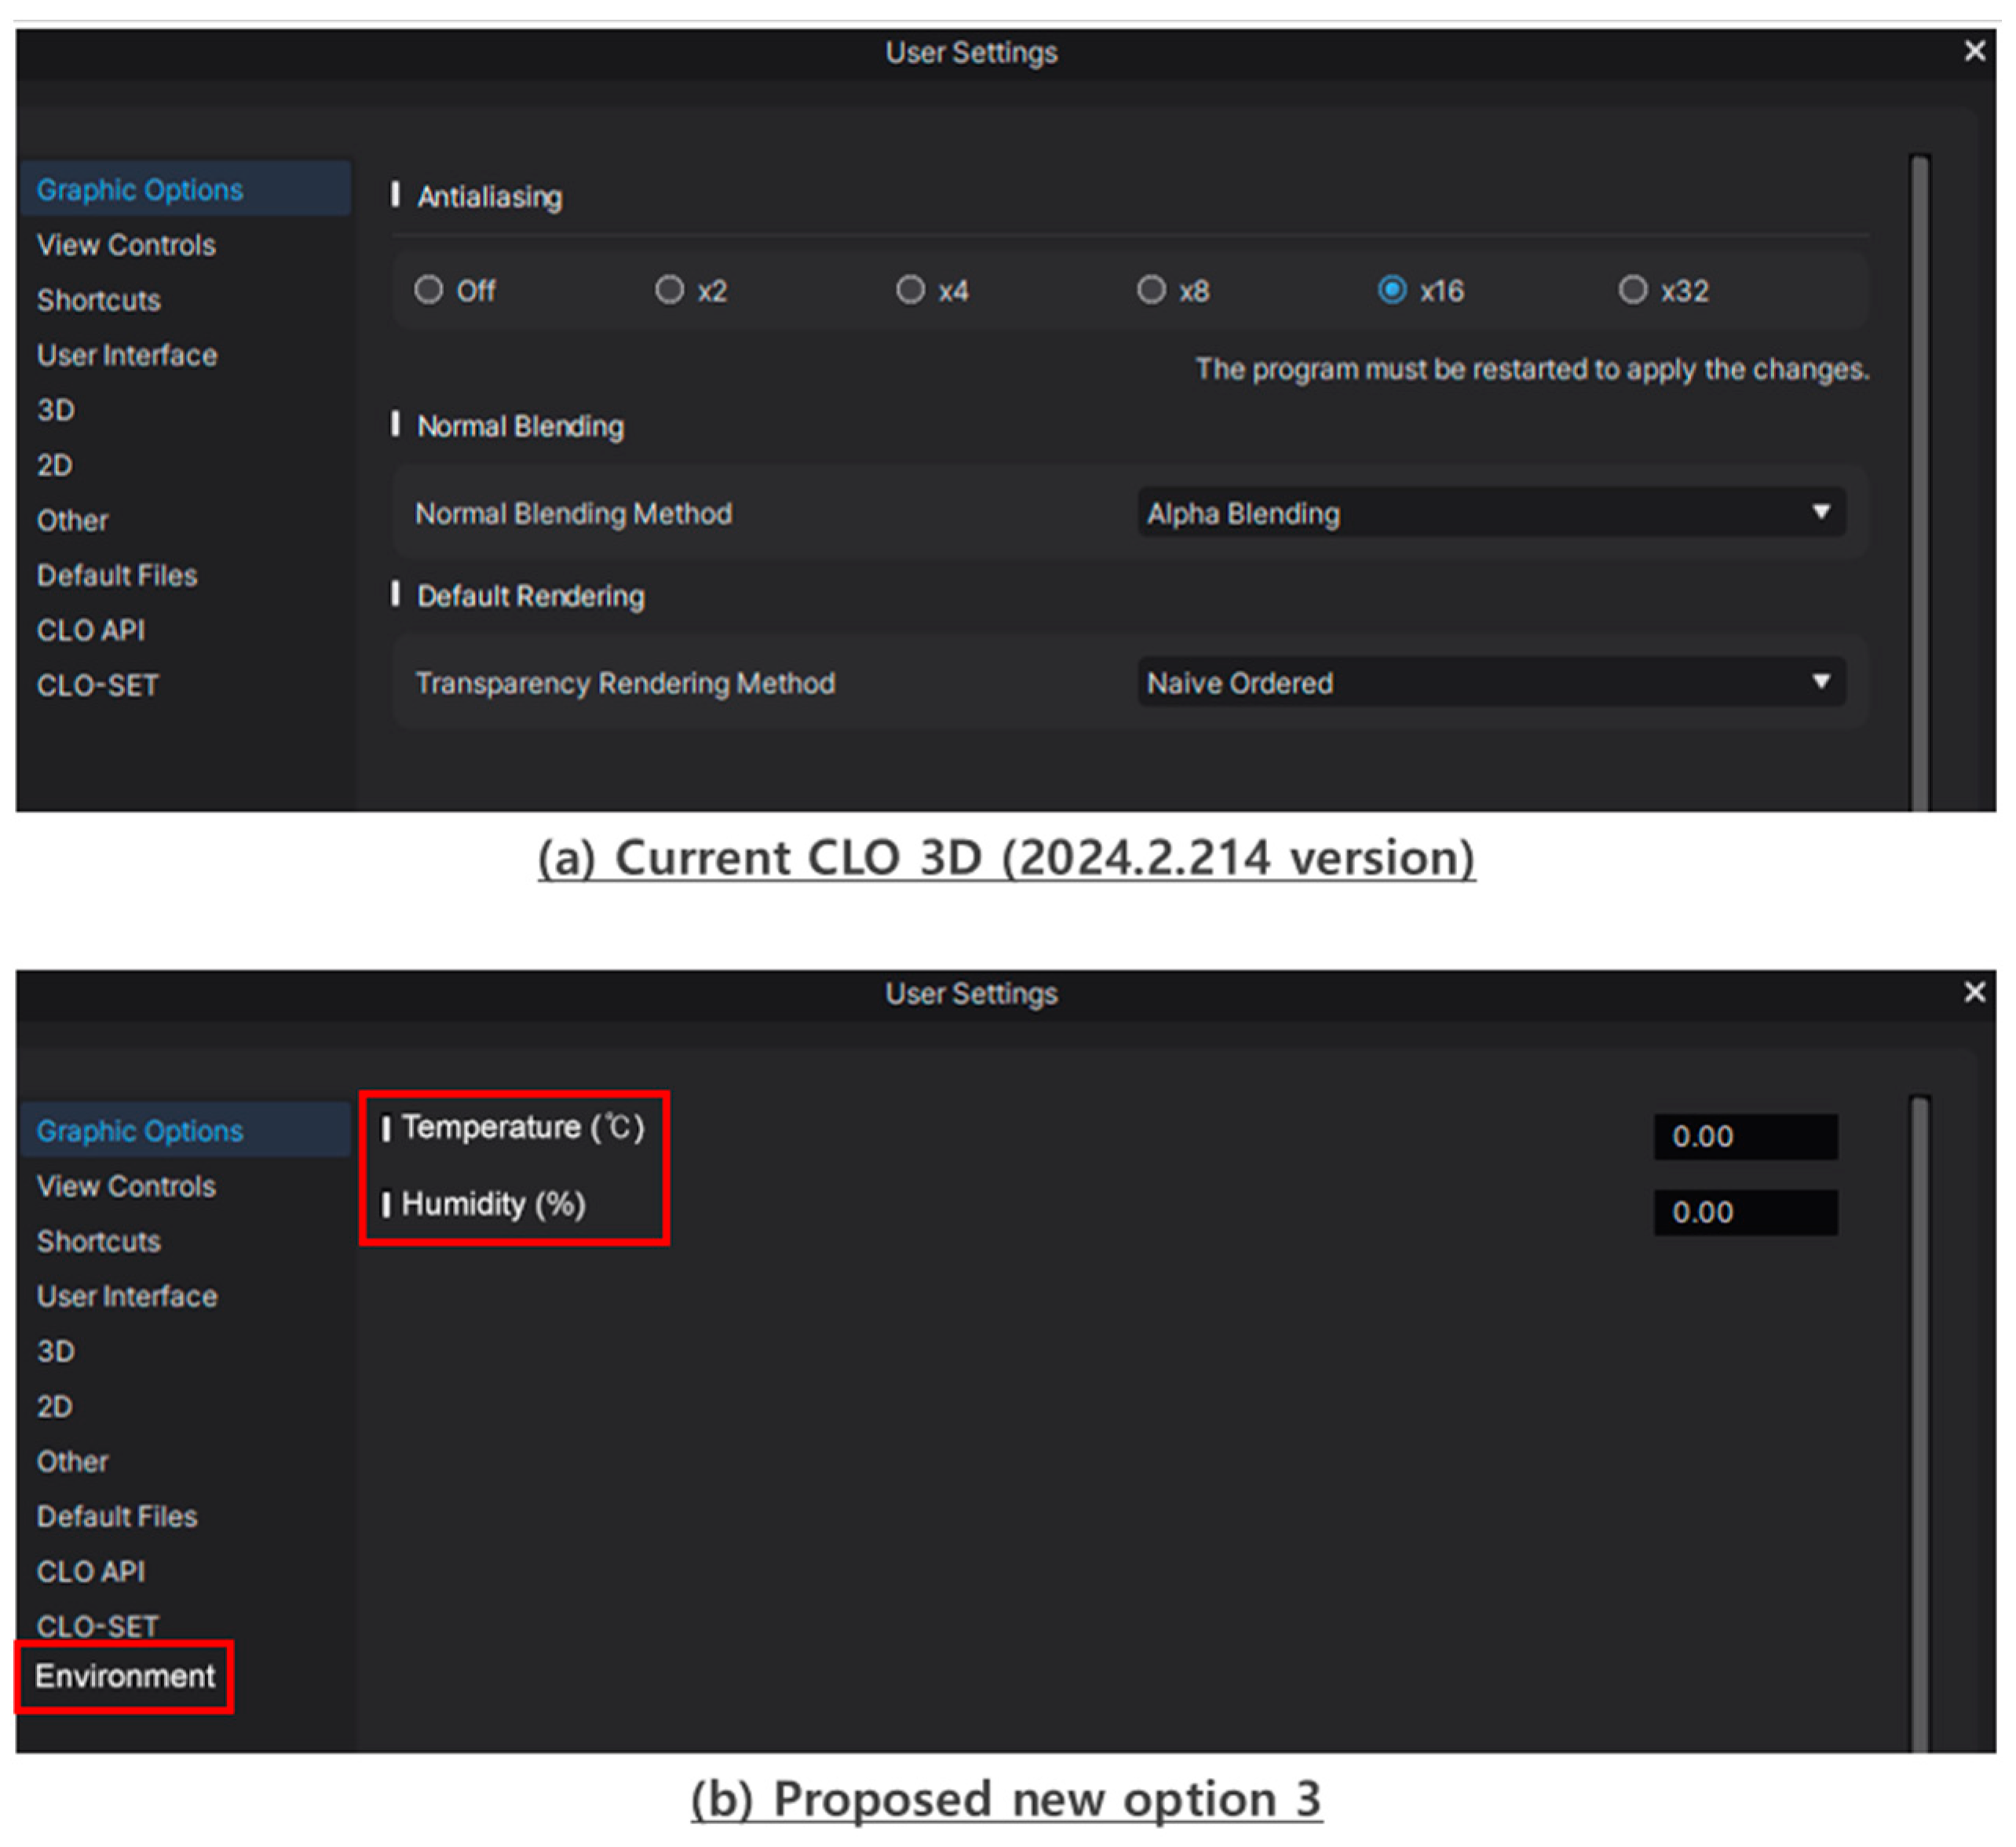Select the Off antialiasing radio button
2016x1847 pixels.
428,290
